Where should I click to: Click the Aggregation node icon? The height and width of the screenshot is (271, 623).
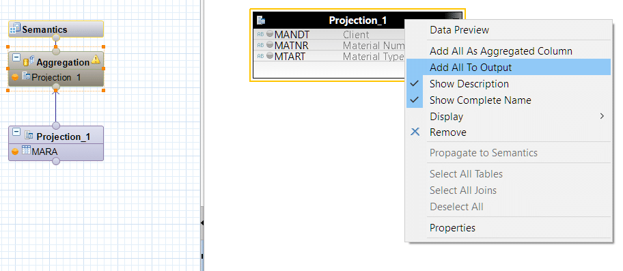[29, 61]
